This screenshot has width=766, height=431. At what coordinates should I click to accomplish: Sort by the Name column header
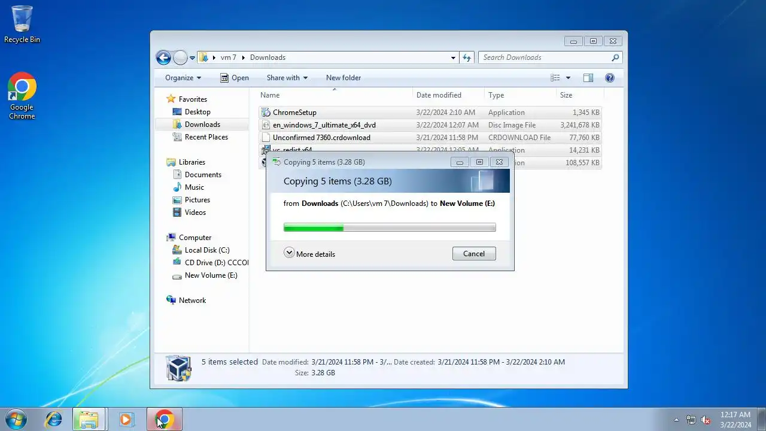point(335,95)
